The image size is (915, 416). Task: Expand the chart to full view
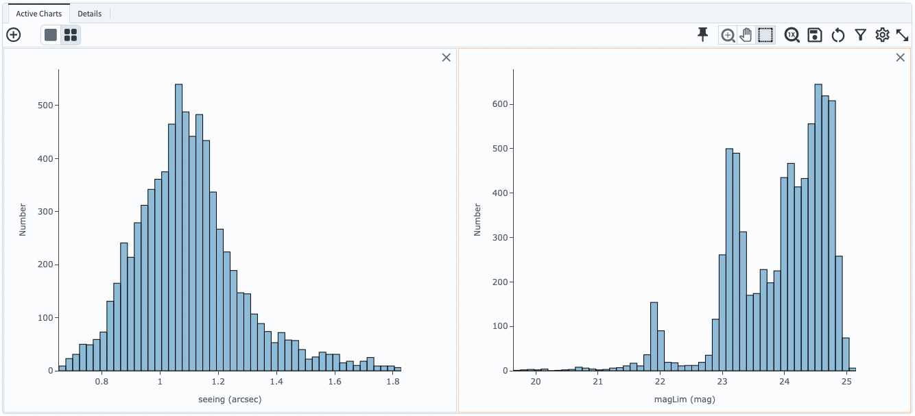coord(903,34)
